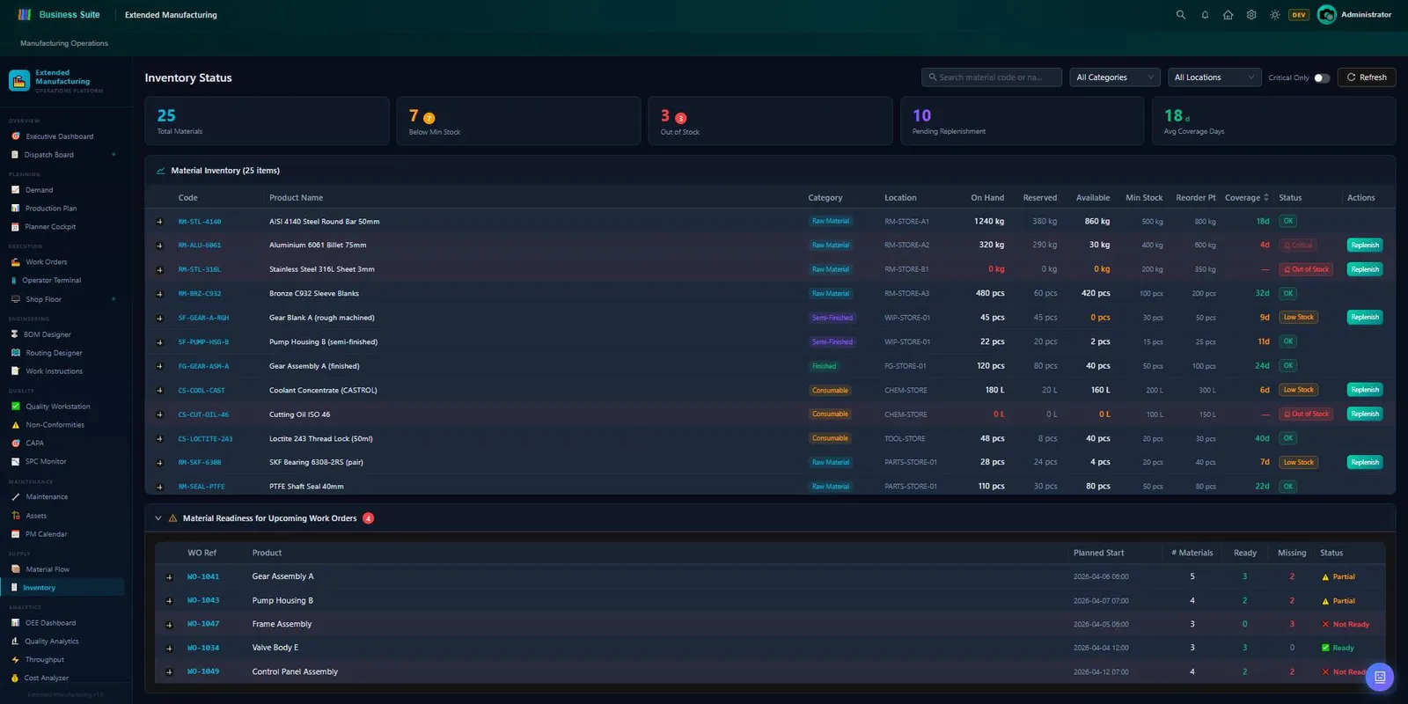This screenshot has height=704, width=1408.
Task: Expand row CS-COOL-CAST details
Action: (x=159, y=391)
